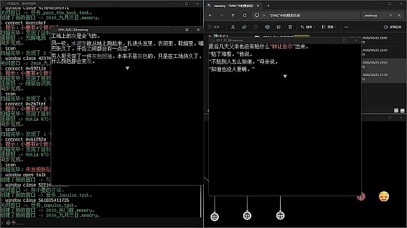Image resolution: width=407 pixels, height=228 pixels.
Task: Click the Share icon in Explorer toolbar
Action: pos(278,27)
